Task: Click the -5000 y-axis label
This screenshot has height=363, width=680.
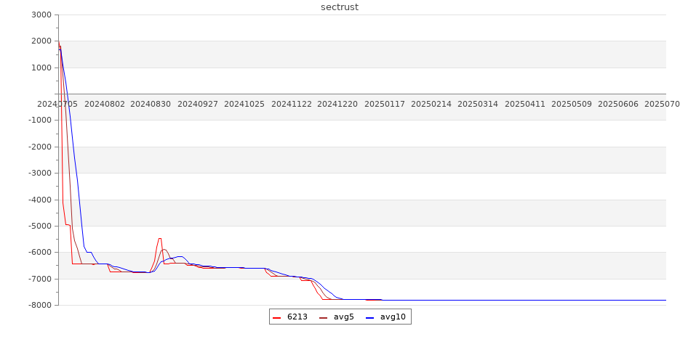Action: click(x=41, y=227)
